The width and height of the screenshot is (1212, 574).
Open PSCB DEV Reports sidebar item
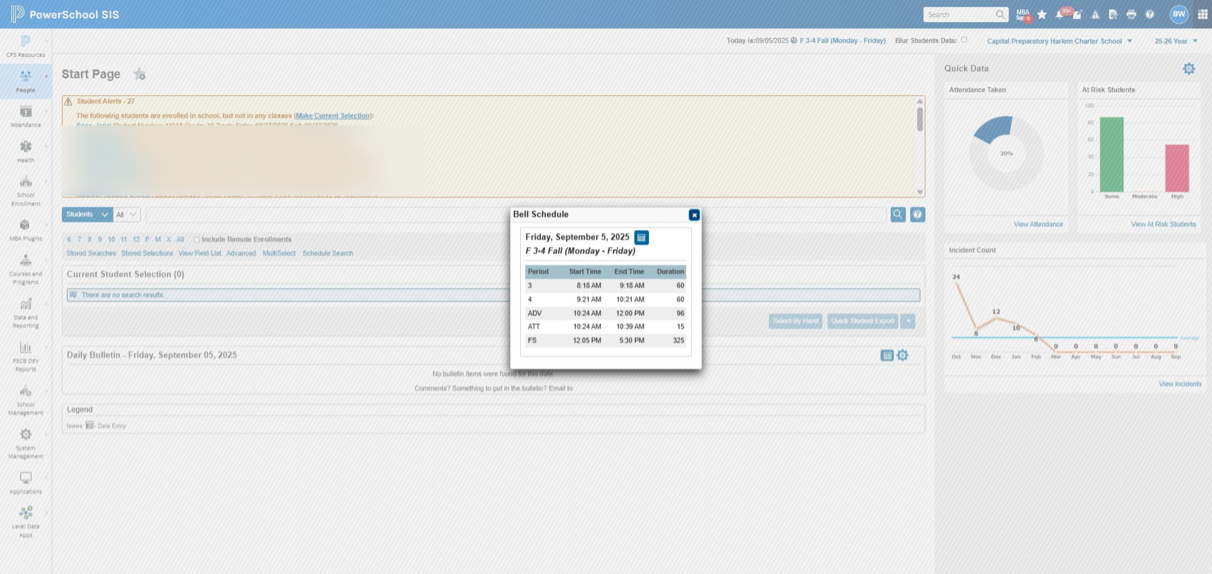point(25,356)
